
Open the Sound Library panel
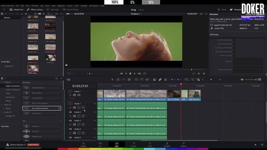71,10
